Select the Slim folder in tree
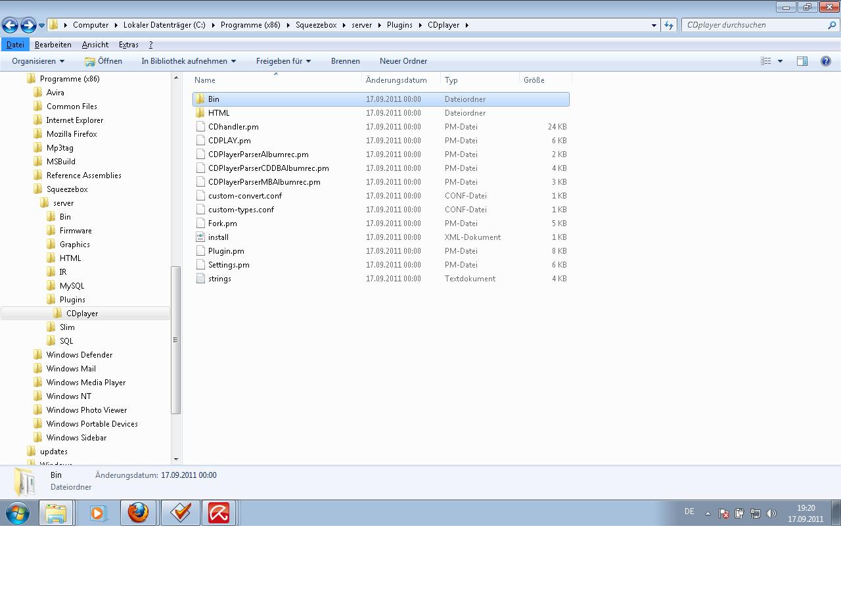Image resolution: width=841 pixels, height=589 pixels. (x=67, y=327)
